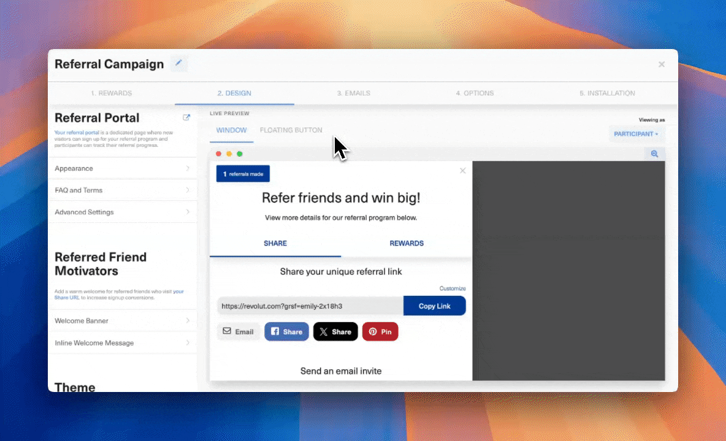Click the zoom magnifier icon in the preview

tap(654, 154)
